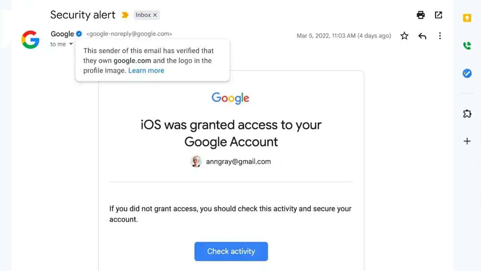The height and width of the screenshot is (271, 481).
Task: Click the Google sender profile logo
Action: click(30, 40)
